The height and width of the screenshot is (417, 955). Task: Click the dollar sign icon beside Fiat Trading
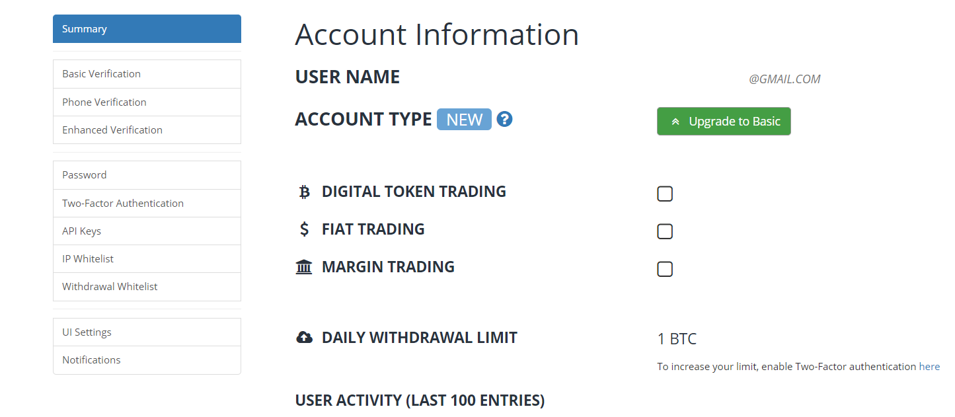pos(304,229)
